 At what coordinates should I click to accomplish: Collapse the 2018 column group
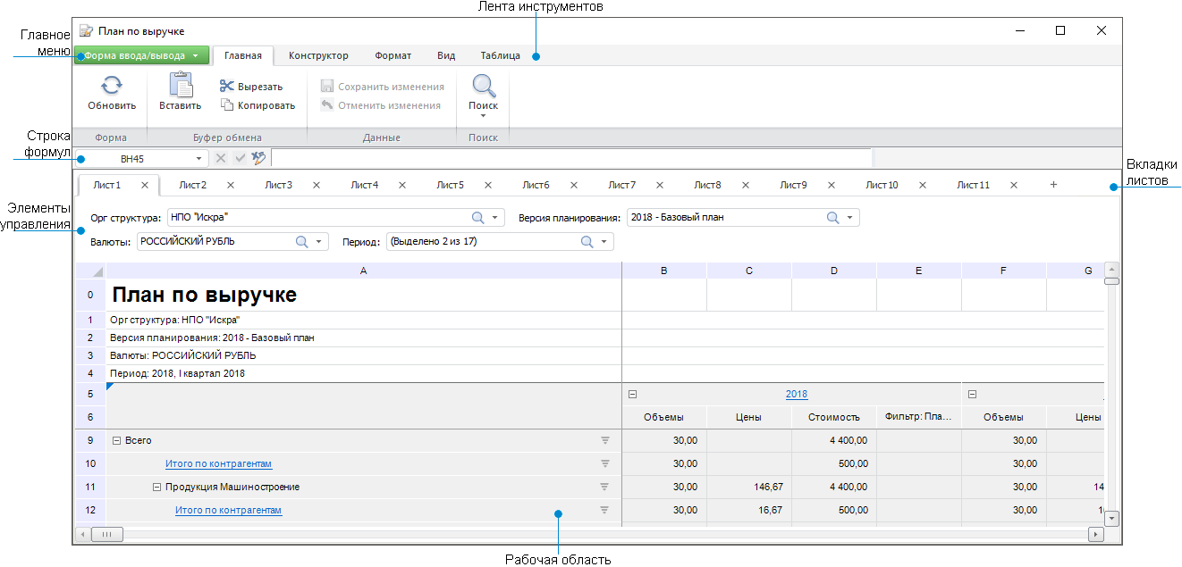pyautogui.click(x=632, y=393)
